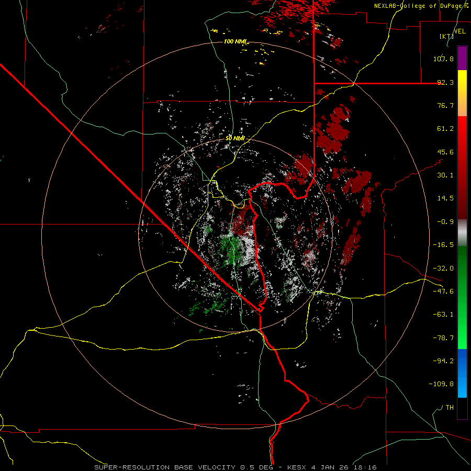Click the -63.1 value on velocity scale
The width and height of the screenshot is (471, 471).
coord(443,315)
